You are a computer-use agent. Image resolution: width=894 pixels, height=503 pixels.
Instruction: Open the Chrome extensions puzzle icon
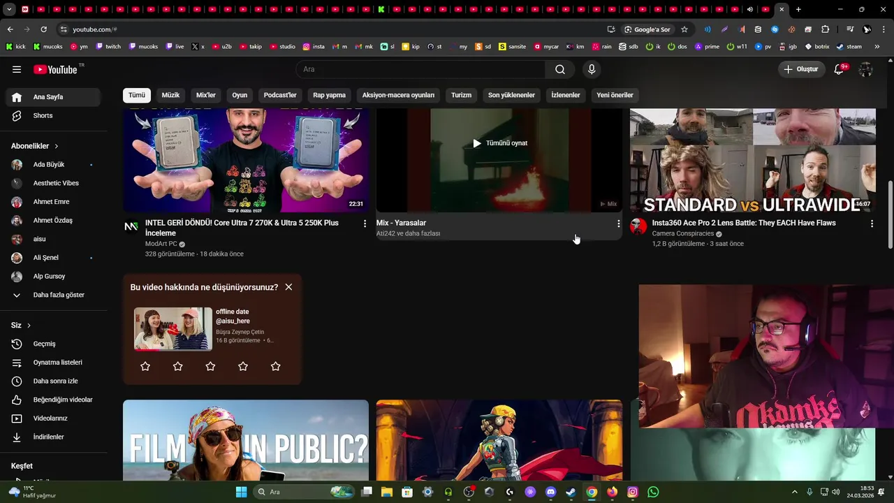[826, 29]
